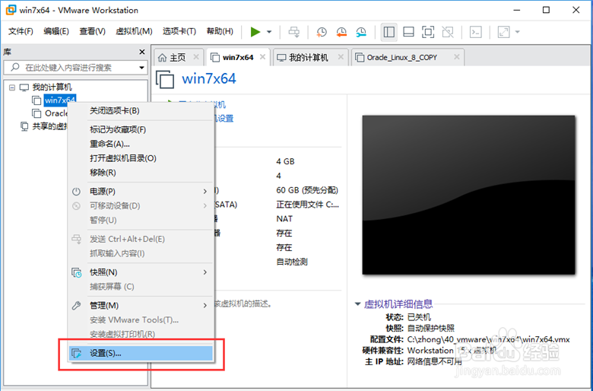Click the win7x64 heading title
The image size is (593, 391).
click(209, 78)
